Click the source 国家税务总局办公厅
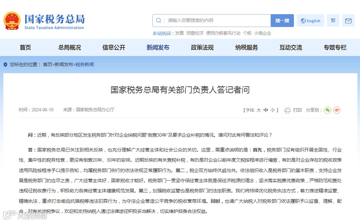 click(x=95, y=110)
